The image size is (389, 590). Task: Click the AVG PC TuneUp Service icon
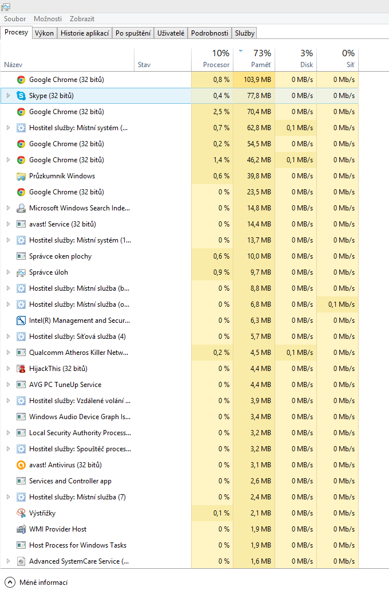coord(21,385)
